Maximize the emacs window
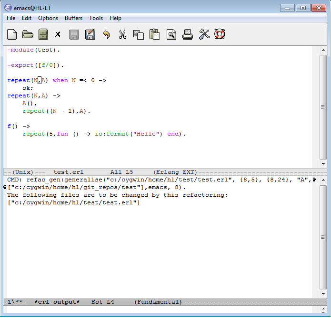This screenshot has width=331, height=318. 303,8
